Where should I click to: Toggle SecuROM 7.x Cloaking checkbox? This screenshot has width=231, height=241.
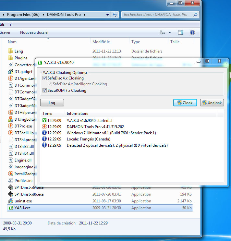pyautogui.click(x=44, y=90)
